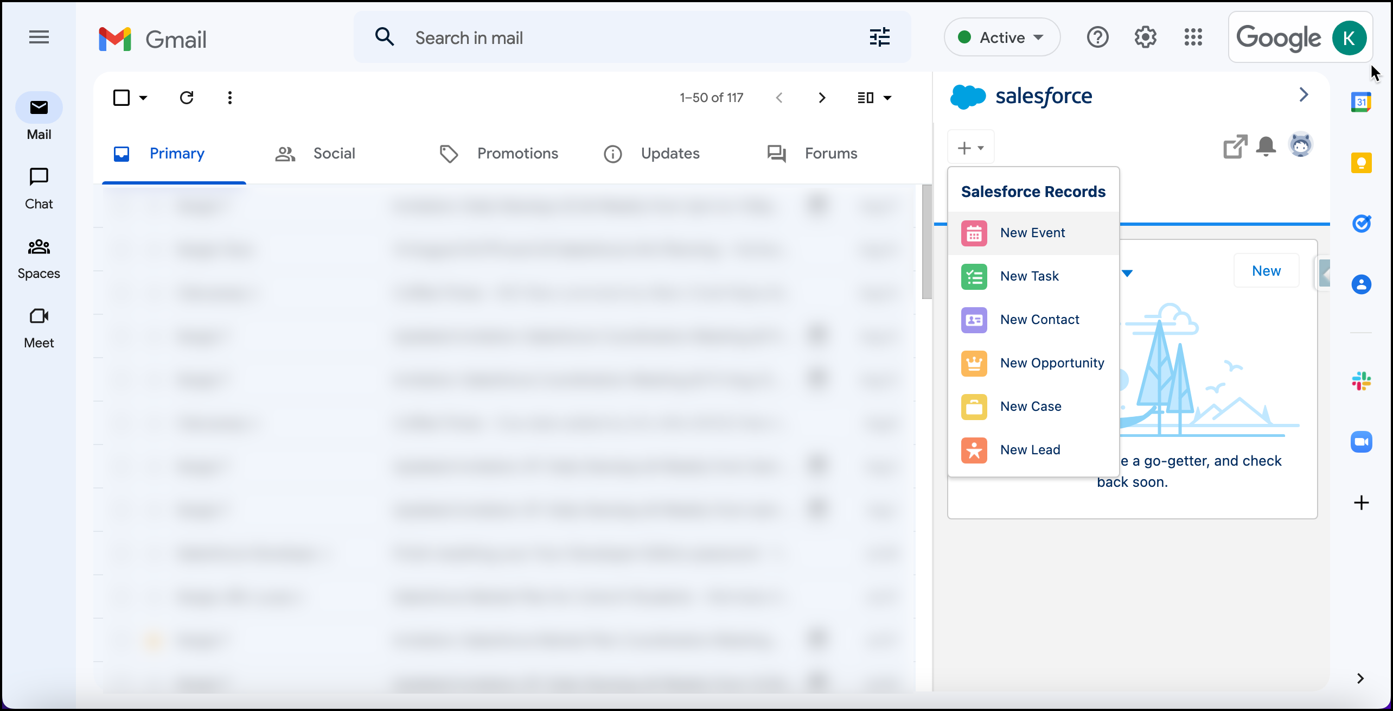The width and height of the screenshot is (1393, 711).
Task: Open Google Keep side panel icon
Action: coord(1361,163)
